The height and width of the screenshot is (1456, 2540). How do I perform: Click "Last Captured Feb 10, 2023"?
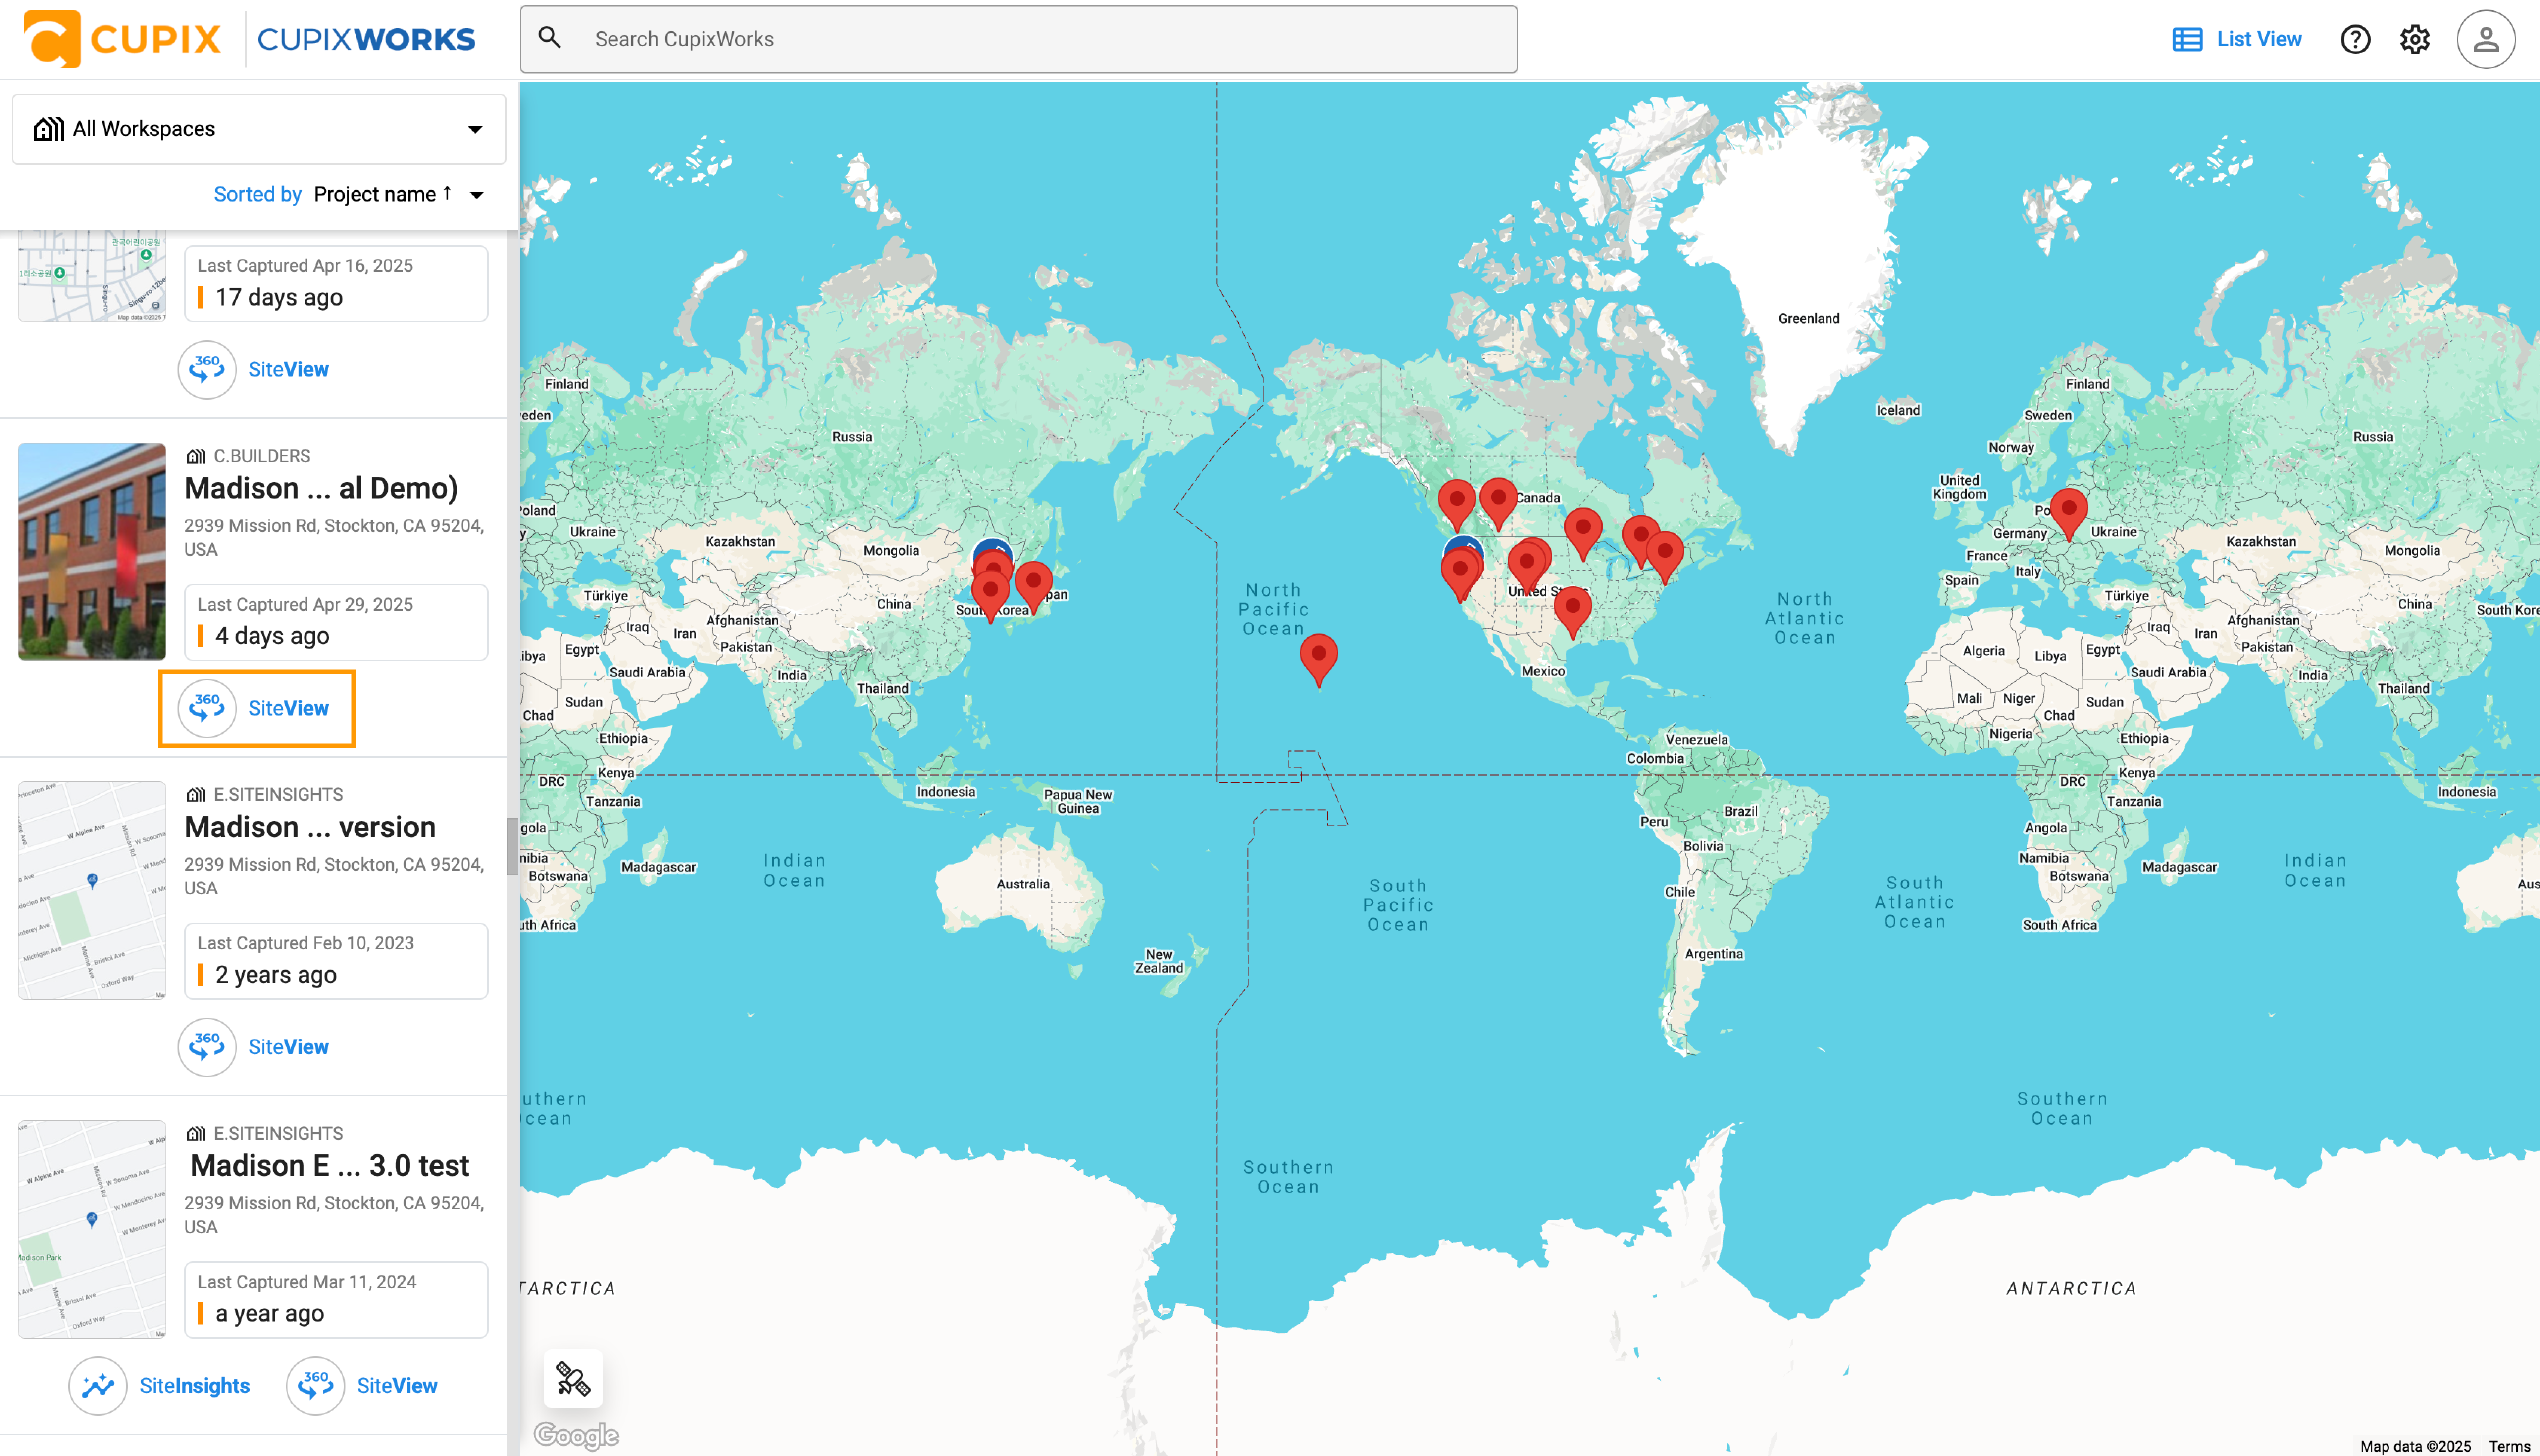pos(305,944)
